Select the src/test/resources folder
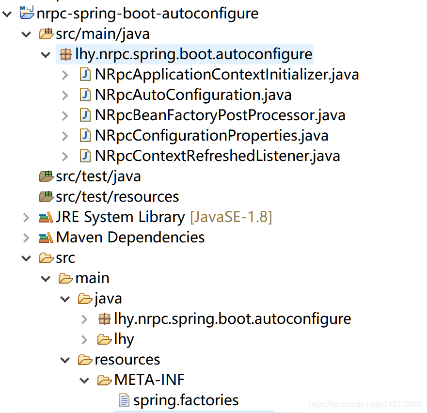Screen dimensions: 427x413 click(117, 197)
